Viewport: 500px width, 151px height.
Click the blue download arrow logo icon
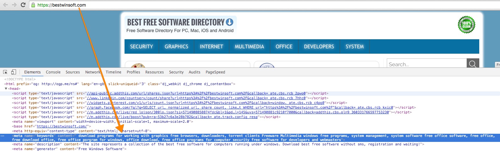(230, 22)
